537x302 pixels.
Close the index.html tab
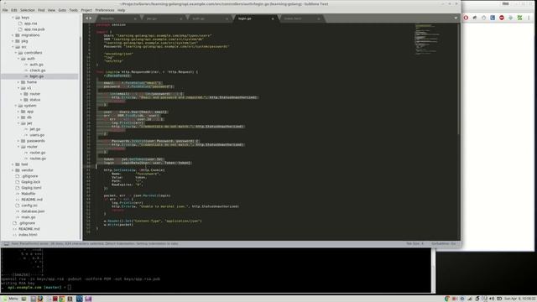[319, 18]
